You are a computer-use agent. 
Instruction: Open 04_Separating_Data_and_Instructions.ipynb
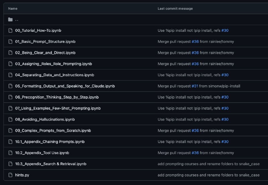tap(55, 75)
